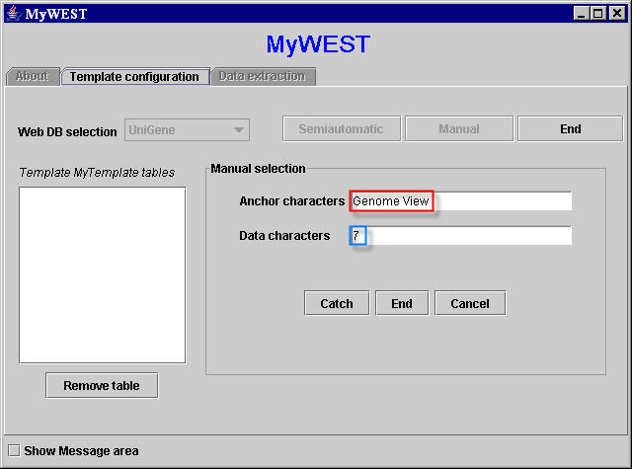Click the Catch button

point(337,303)
